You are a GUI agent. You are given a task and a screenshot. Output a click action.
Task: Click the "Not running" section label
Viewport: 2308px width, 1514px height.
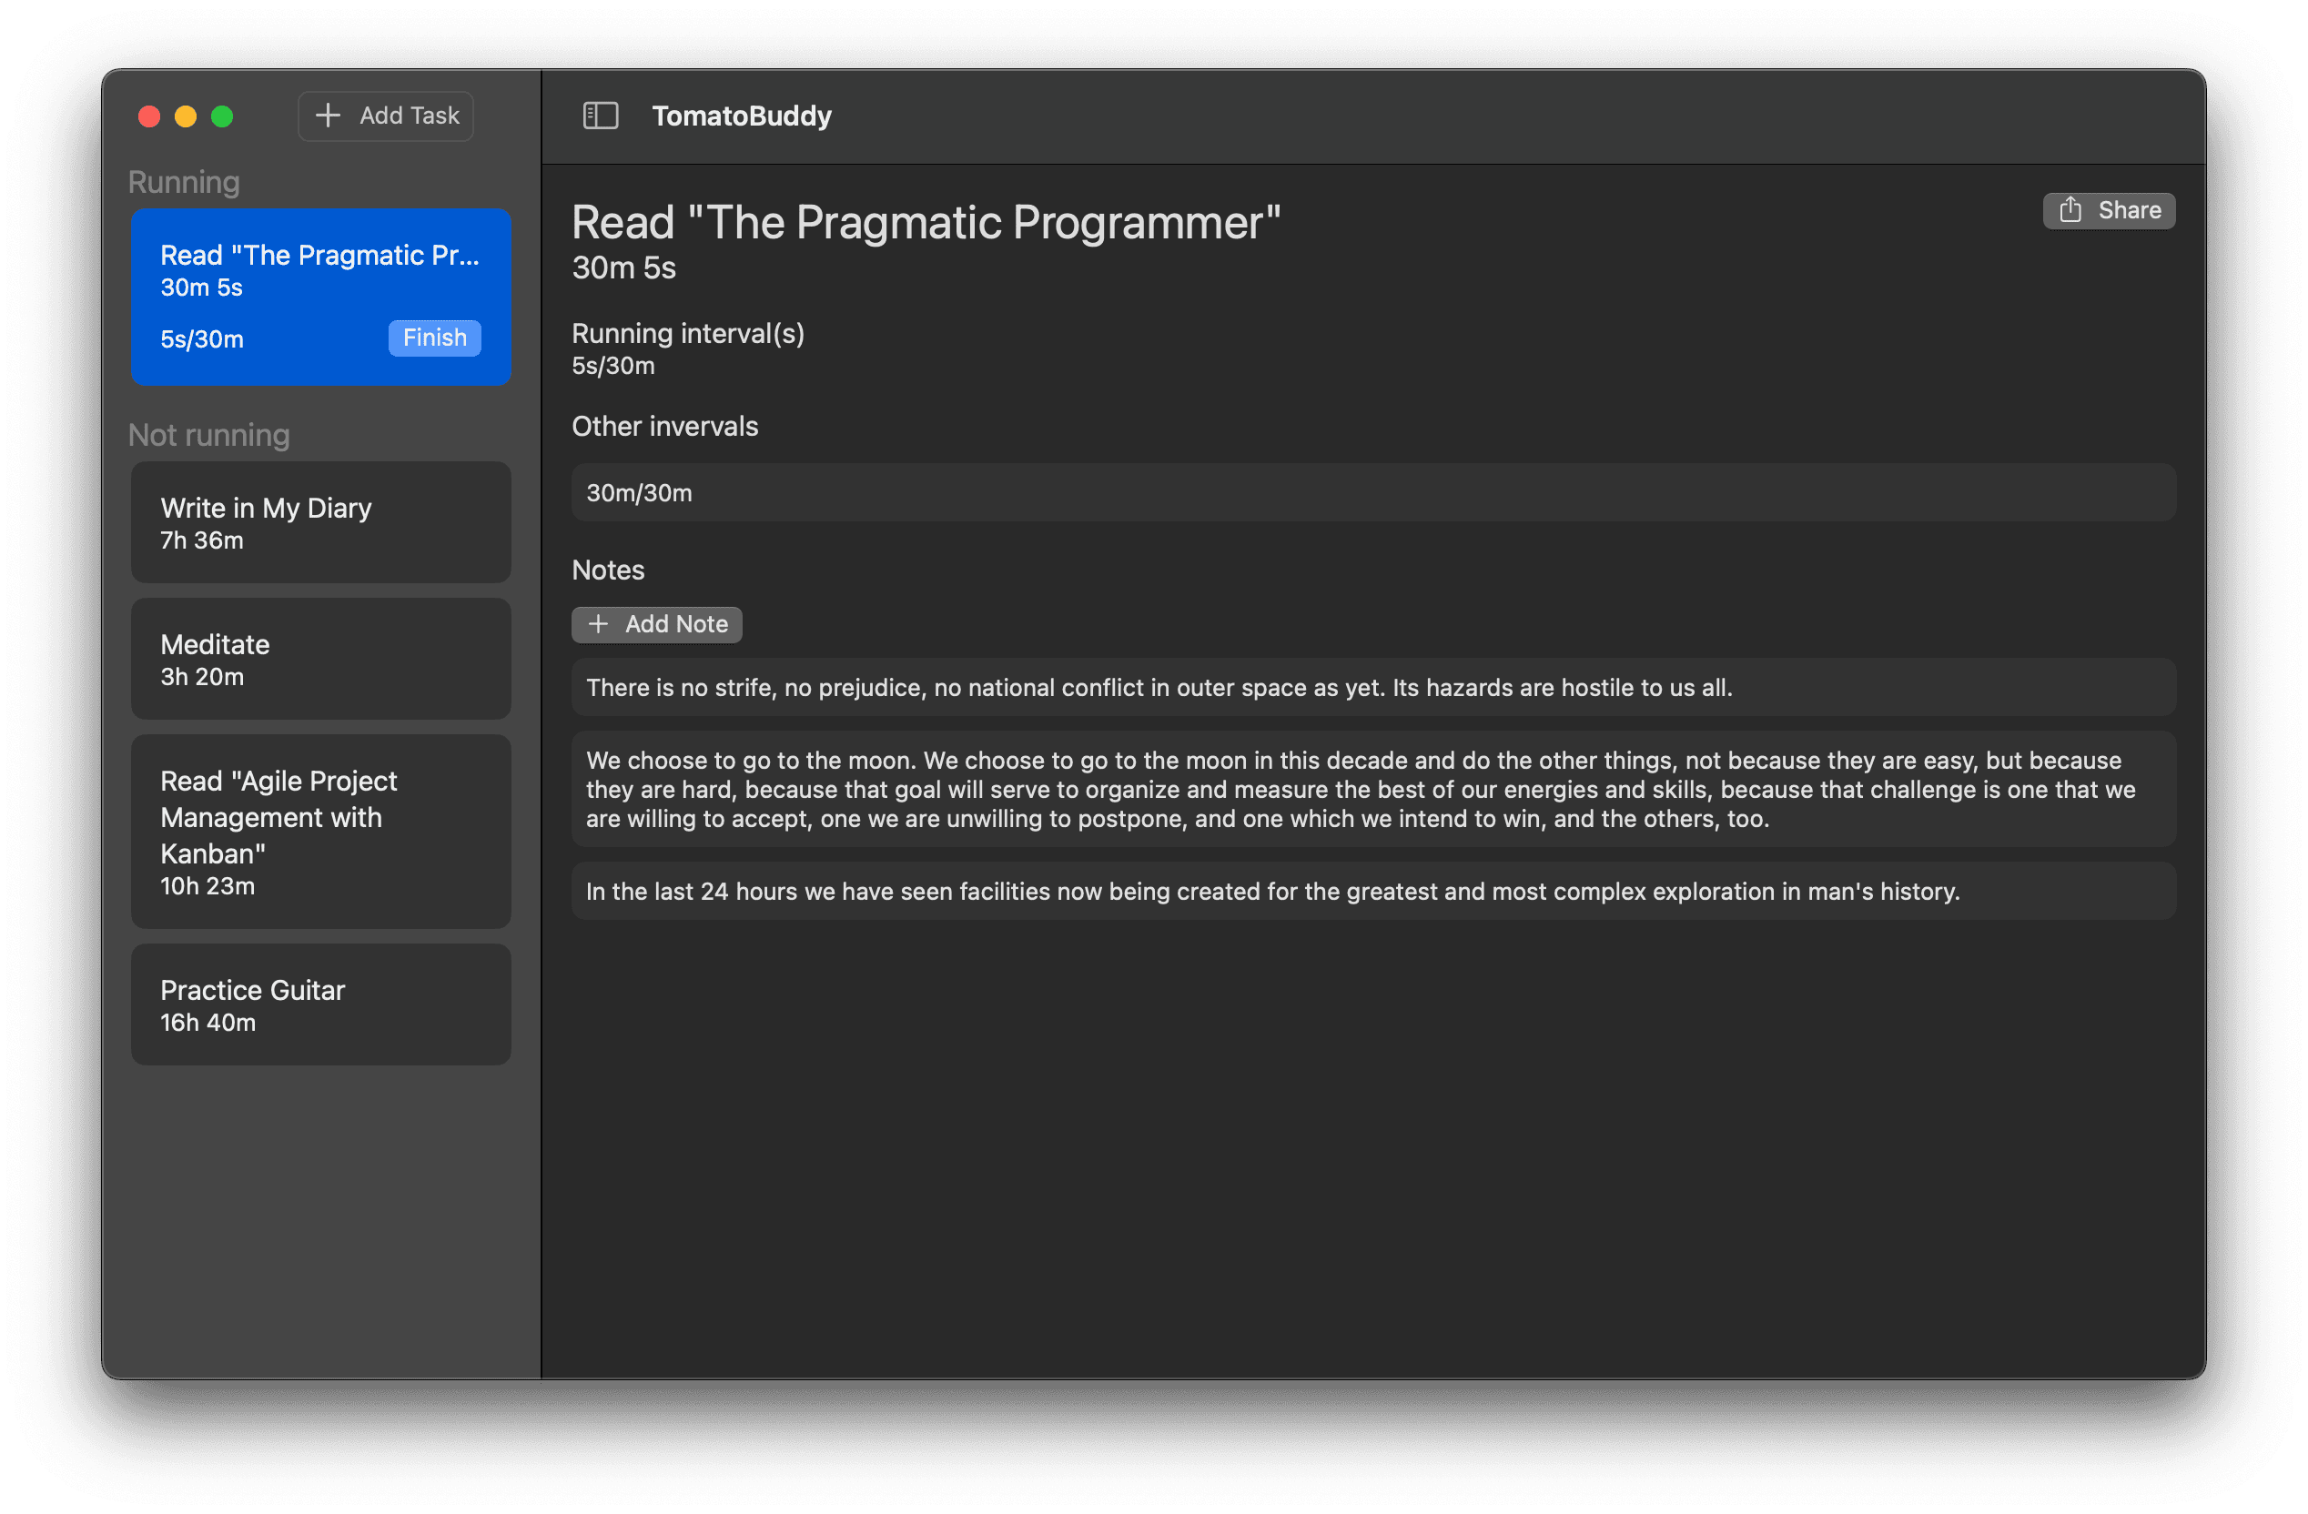click(209, 435)
